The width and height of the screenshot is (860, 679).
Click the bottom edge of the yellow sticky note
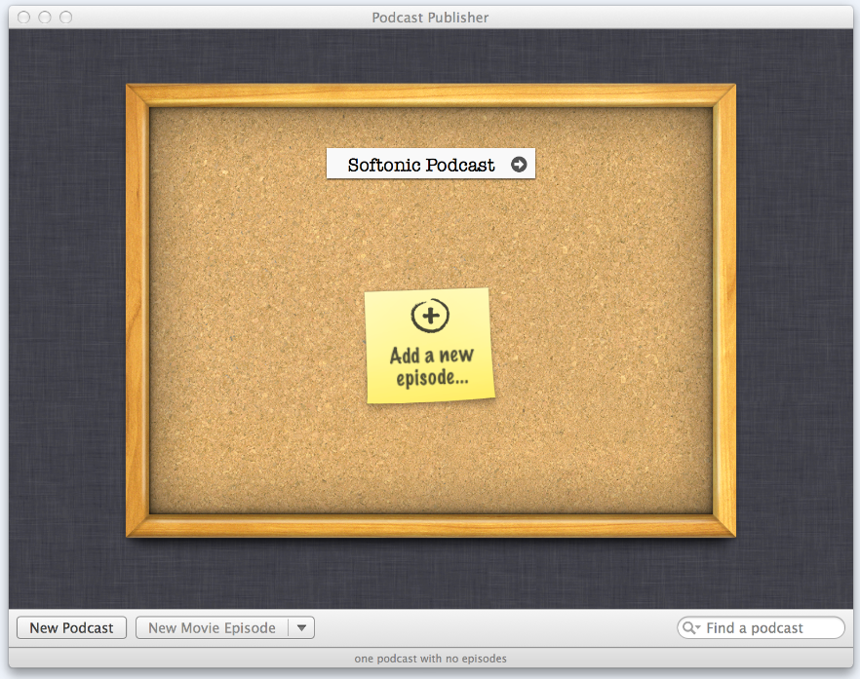pos(431,396)
